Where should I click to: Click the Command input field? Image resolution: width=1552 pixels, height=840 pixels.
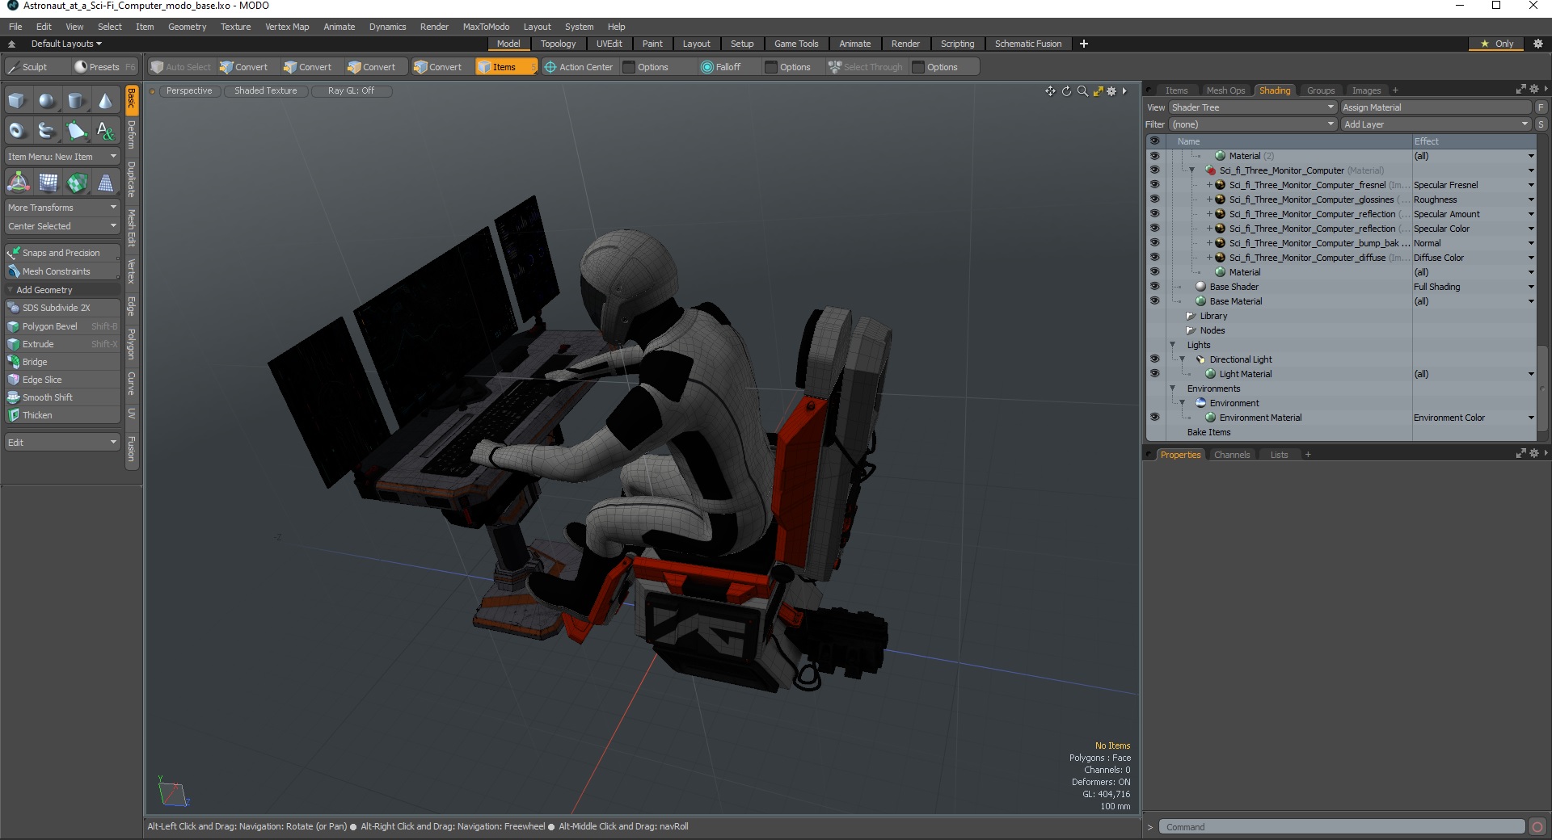[x=1342, y=827]
